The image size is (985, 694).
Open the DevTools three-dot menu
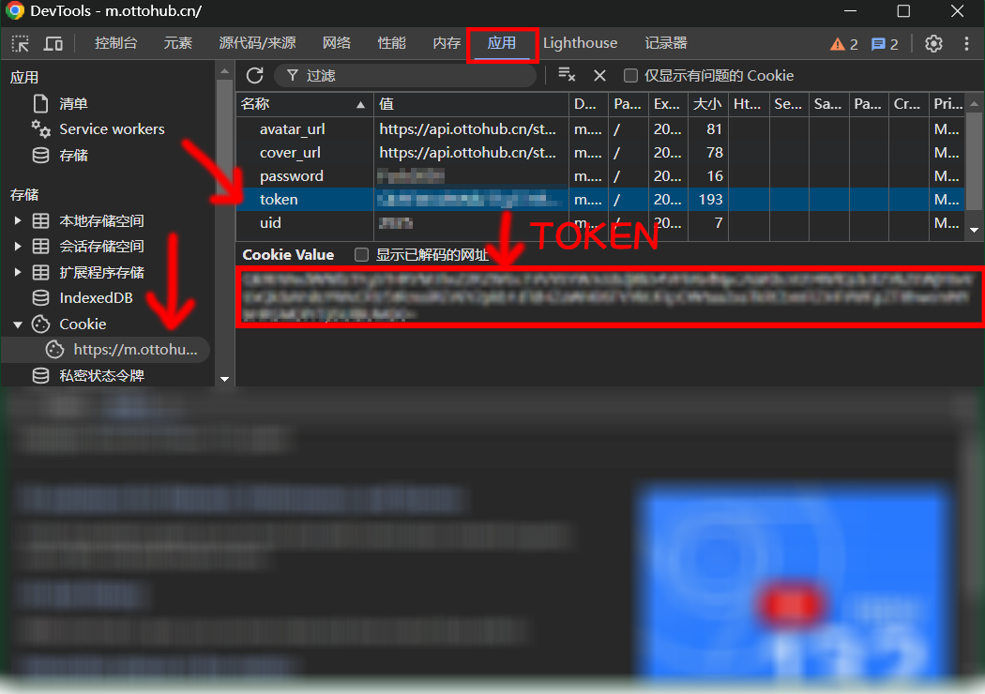coord(966,43)
